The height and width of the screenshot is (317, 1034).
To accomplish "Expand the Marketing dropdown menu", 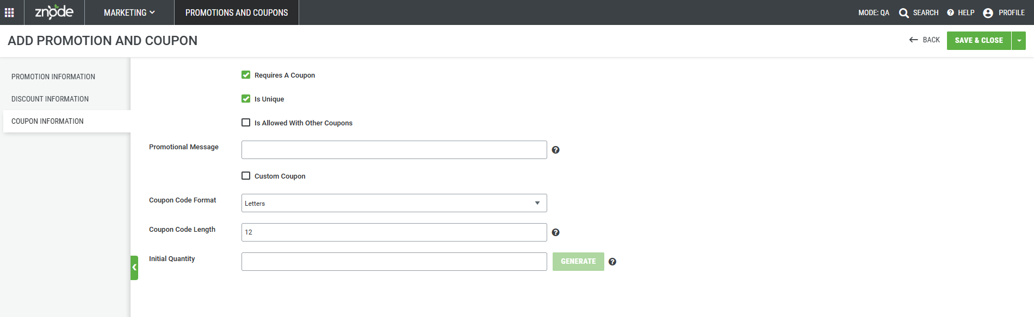I will coord(129,12).
